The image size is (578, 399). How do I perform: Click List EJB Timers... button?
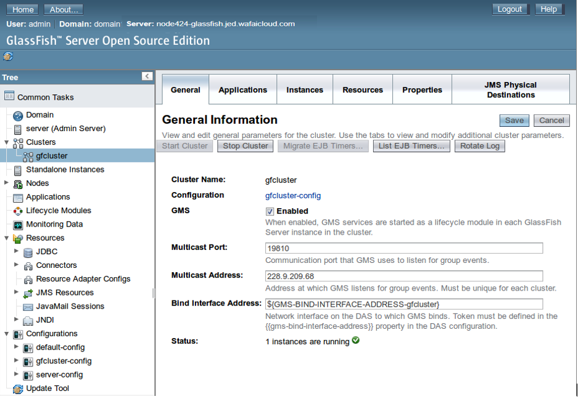pos(411,146)
